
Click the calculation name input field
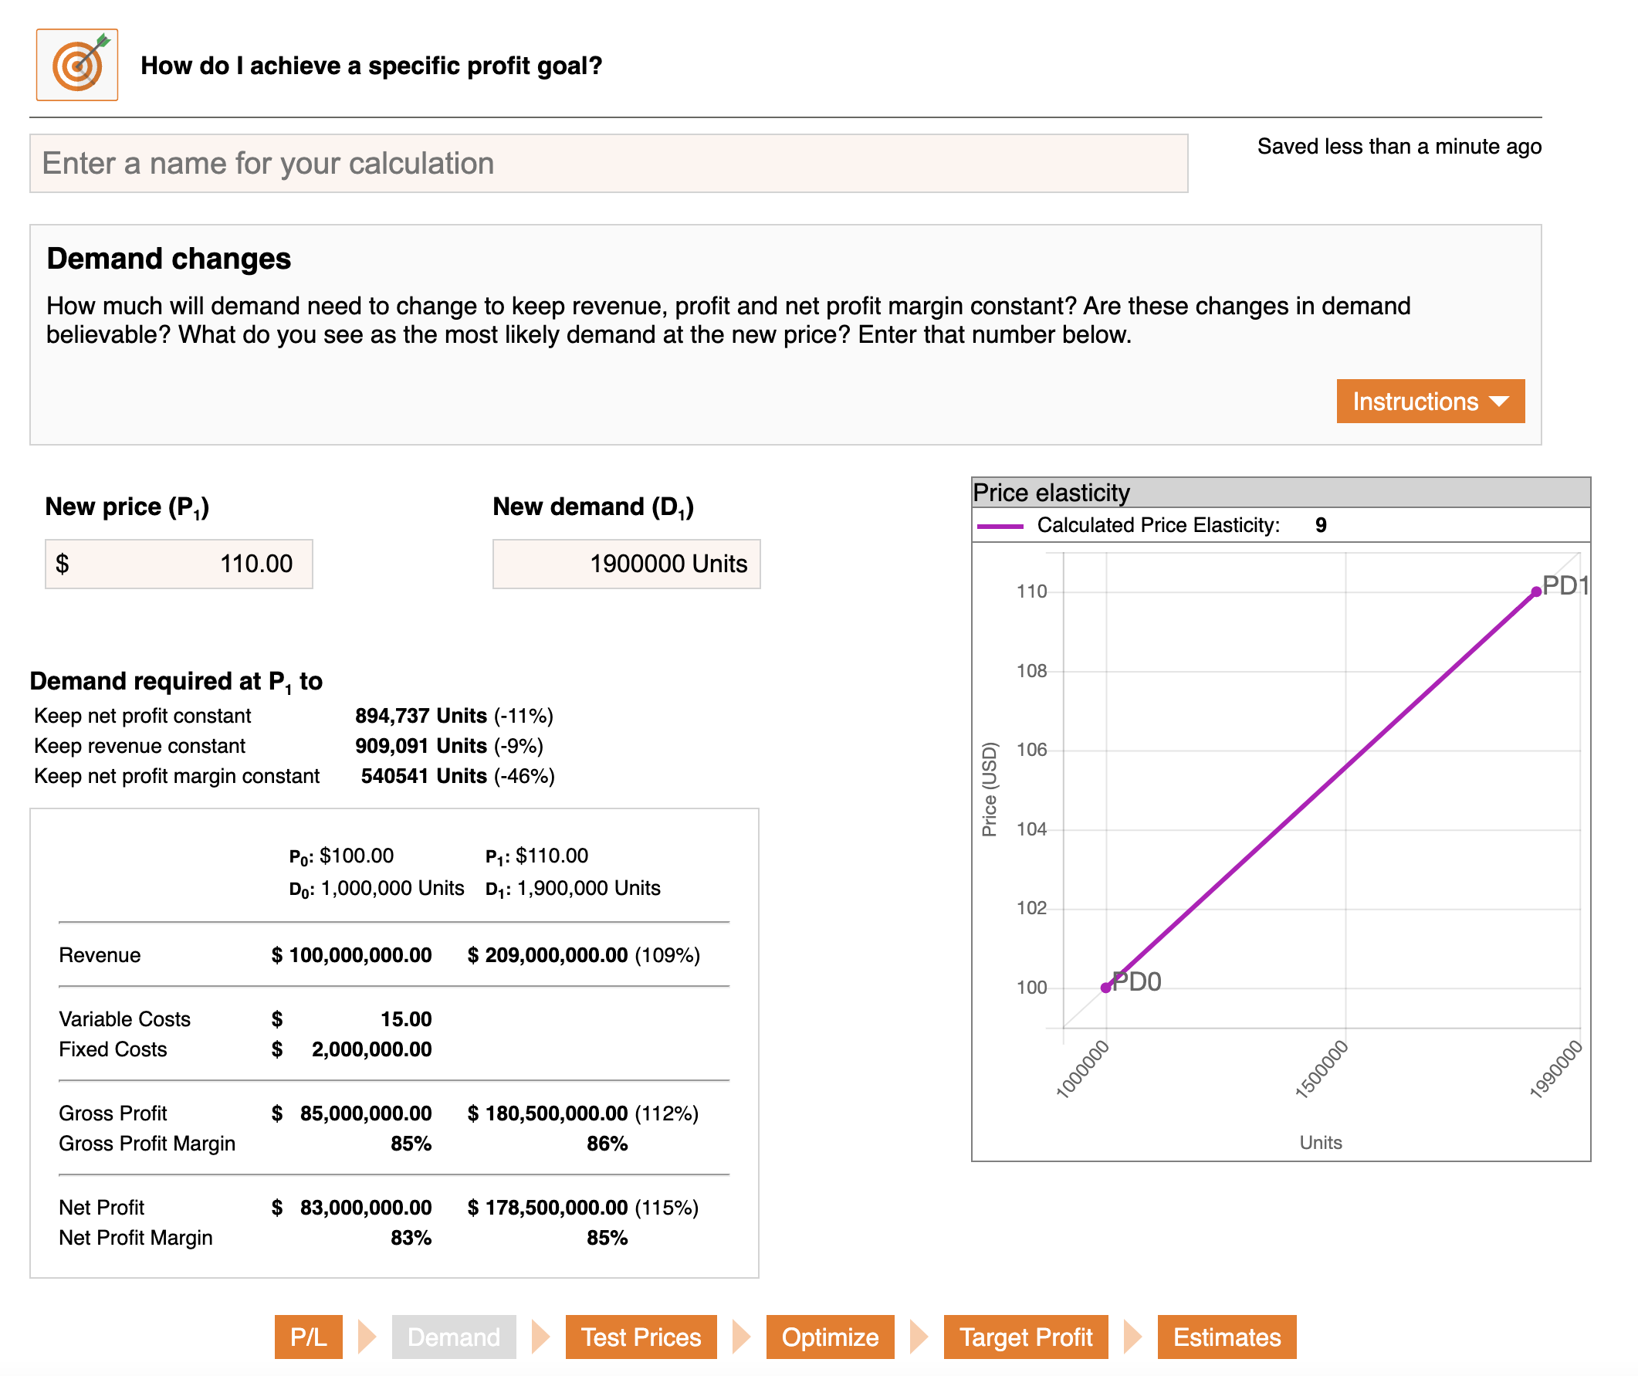point(608,163)
